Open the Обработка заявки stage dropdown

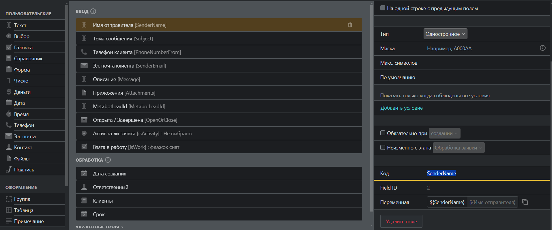tap(459, 148)
